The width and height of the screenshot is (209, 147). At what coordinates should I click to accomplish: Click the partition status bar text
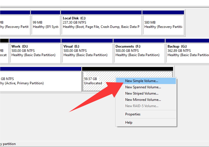[8, 144]
